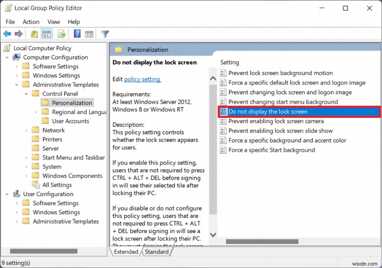Collapse Computer Configuration node
The height and width of the screenshot is (268, 382).
click(7, 57)
